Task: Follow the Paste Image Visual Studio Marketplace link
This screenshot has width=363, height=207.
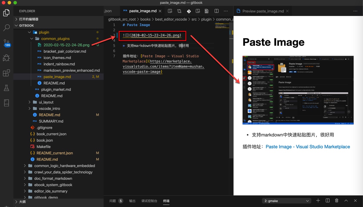Action: coord(308,147)
